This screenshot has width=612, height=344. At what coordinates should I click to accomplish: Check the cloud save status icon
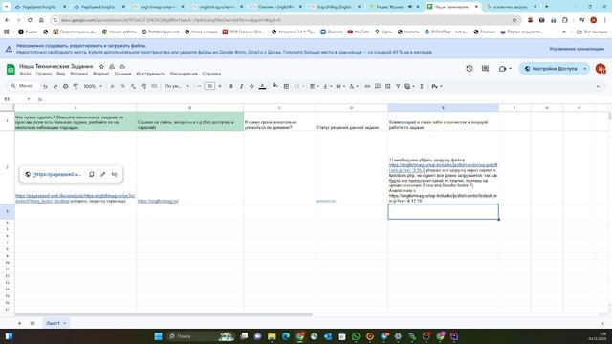pyautogui.click(x=122, y=67)
